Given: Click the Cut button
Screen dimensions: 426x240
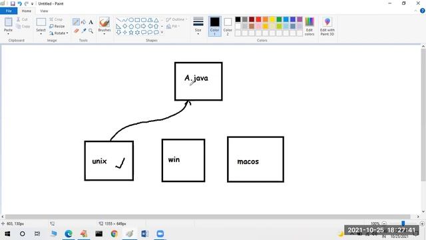Looking at the screenshot, I should click(22, 19).
